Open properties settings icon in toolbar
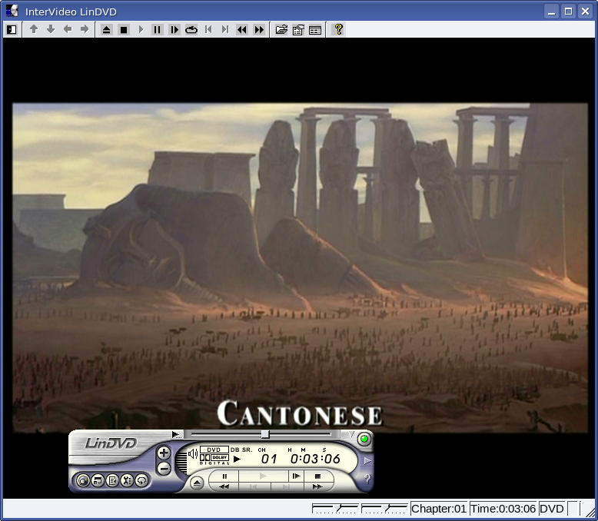Screen dimensions: 598x521 click(298, 29)
